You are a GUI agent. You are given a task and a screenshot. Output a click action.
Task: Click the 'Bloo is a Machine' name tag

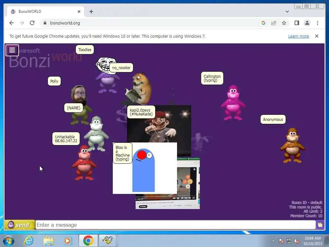click(x=122, y=153)
